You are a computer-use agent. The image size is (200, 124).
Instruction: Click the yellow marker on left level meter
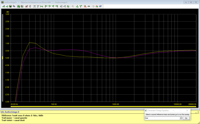tap(2, 58)
